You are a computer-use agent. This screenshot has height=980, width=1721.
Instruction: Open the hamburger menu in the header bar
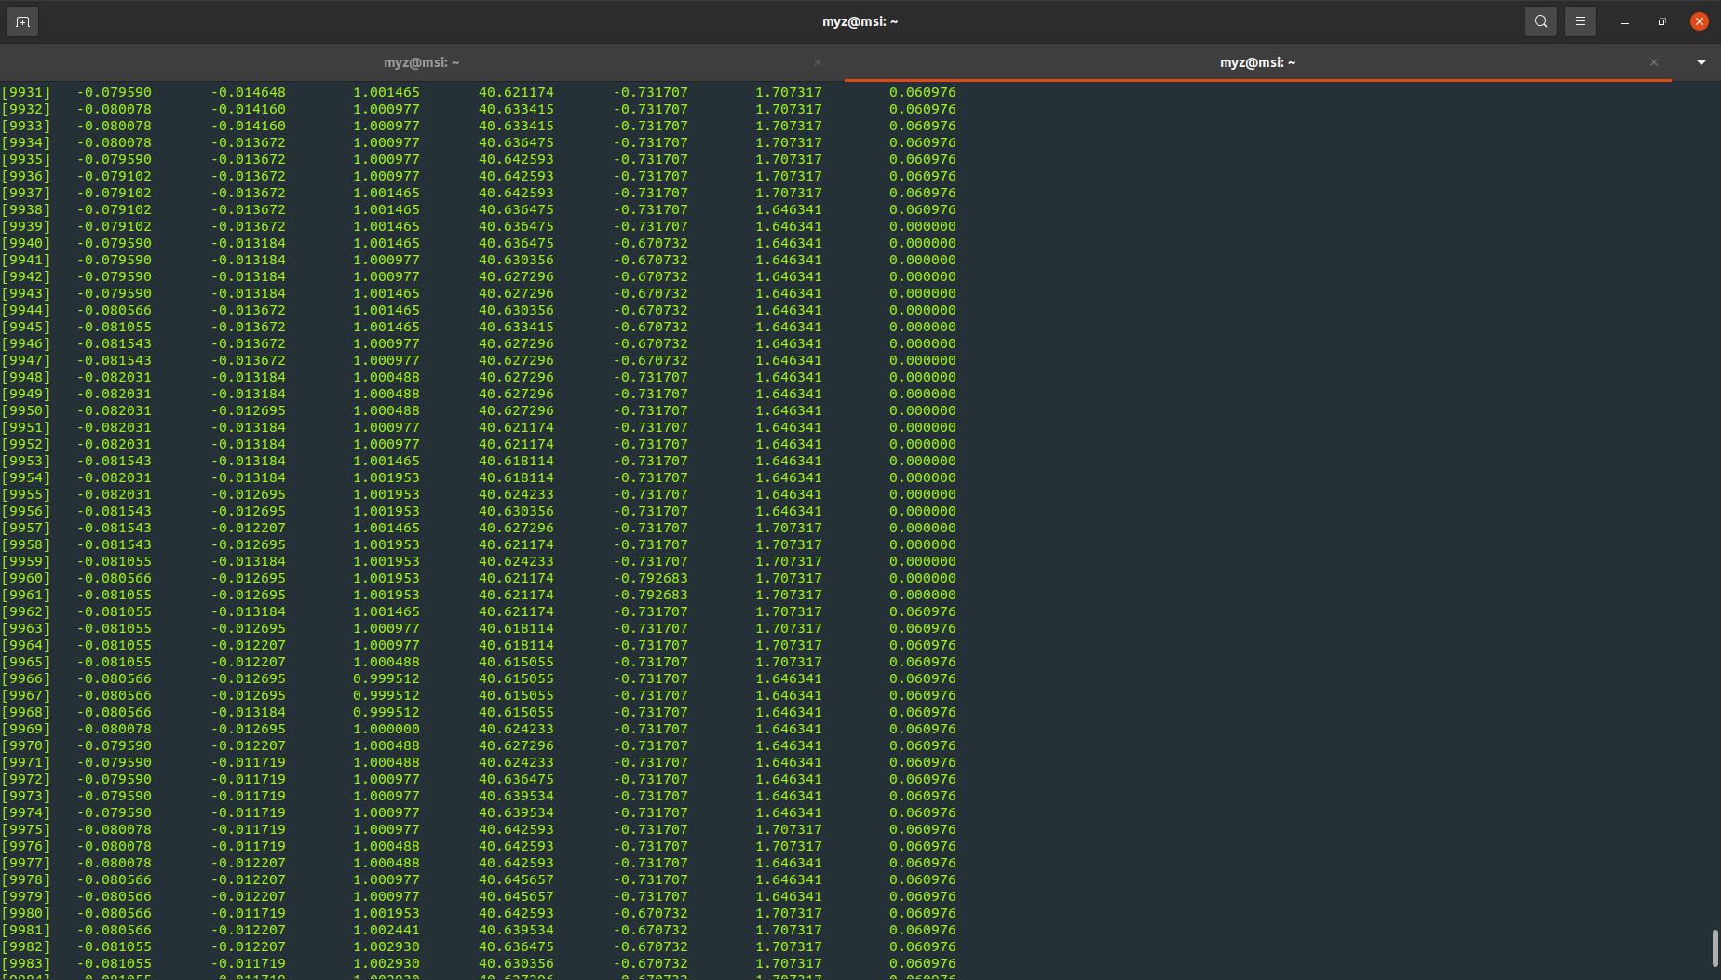point(1579,20)
